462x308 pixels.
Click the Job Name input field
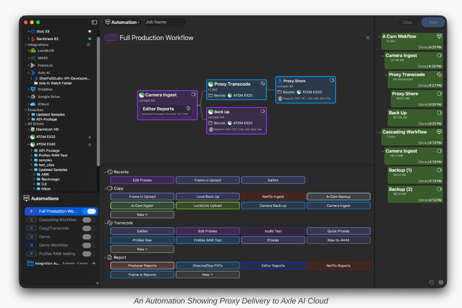coord(164,22)
